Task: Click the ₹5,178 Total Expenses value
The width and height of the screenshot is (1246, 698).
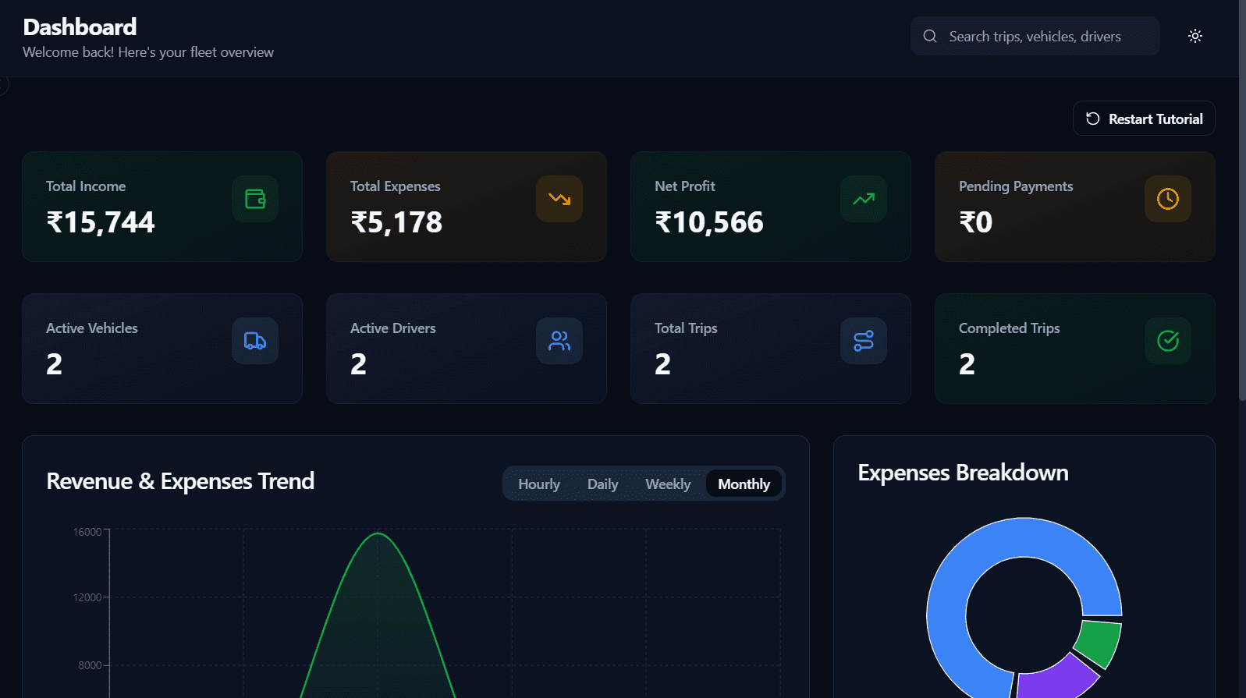Action: click(x=396, y=222)
